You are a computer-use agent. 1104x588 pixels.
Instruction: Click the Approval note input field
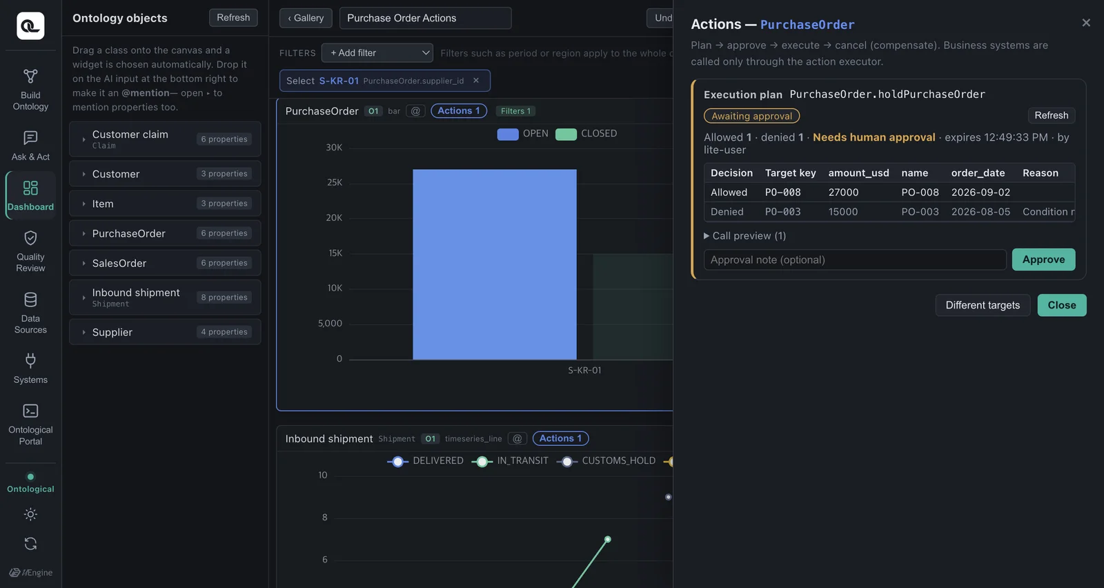coord(855,260)
